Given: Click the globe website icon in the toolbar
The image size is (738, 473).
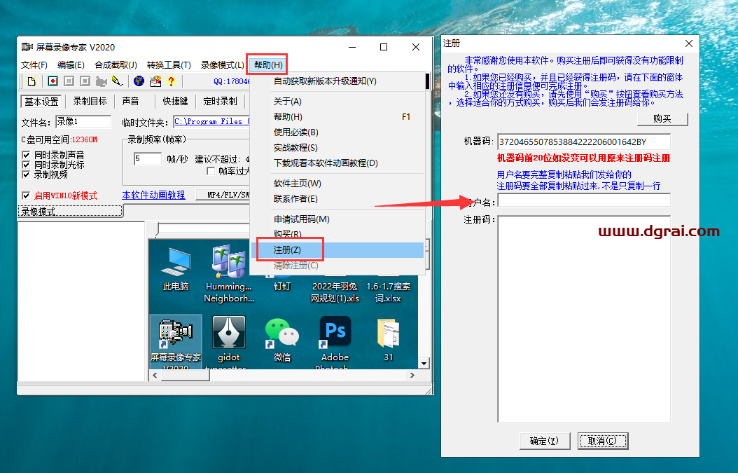Looking at the screenshot, I should coord(139,82).
